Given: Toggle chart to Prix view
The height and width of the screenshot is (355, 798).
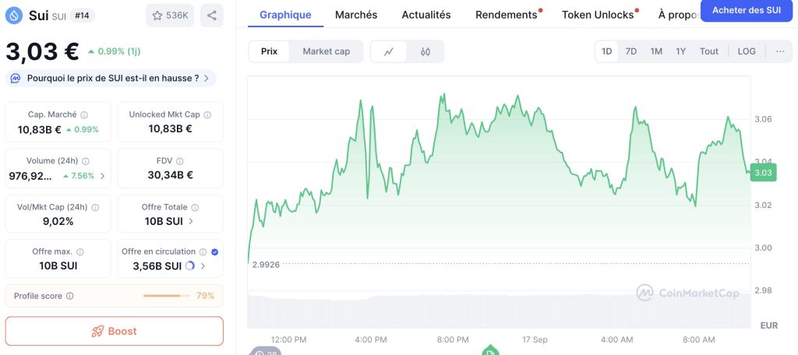Looking at the screenshot, I should 269,51.
